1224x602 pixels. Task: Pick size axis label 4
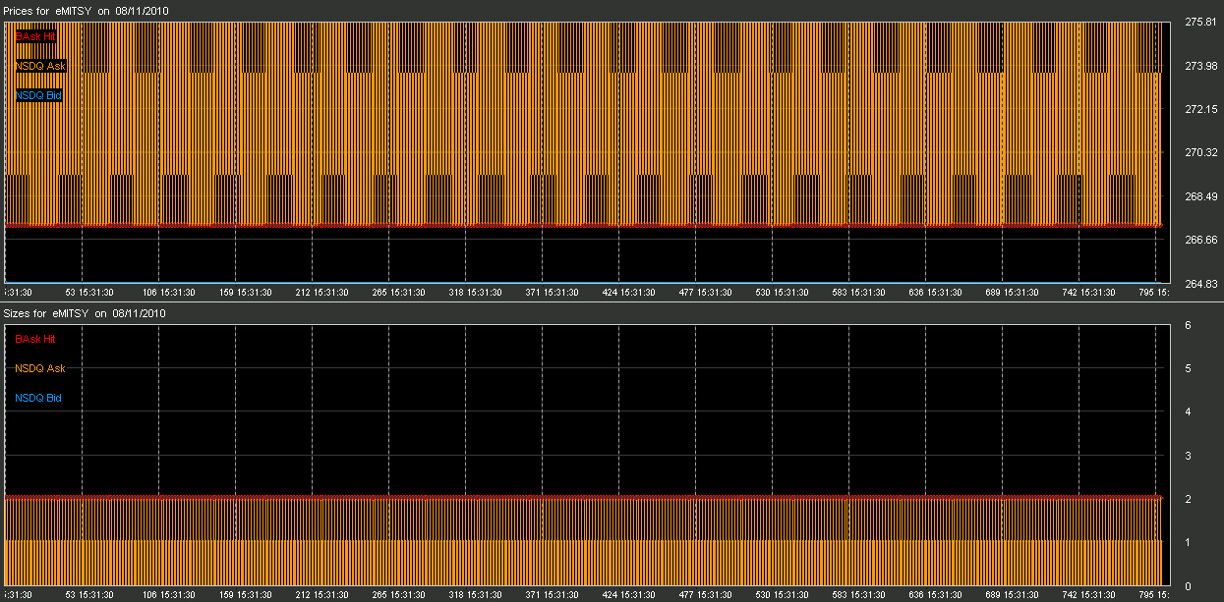1189,411
